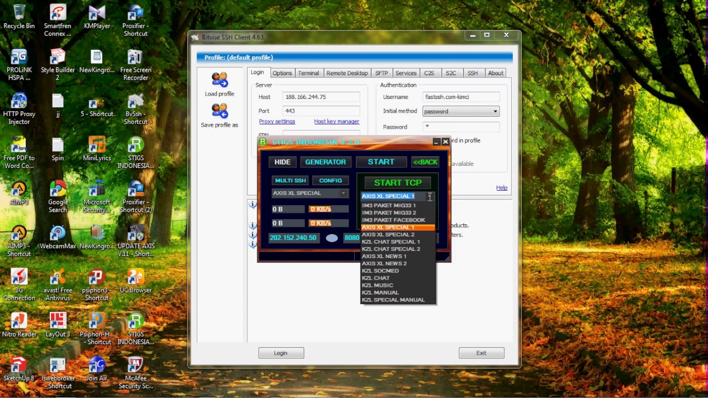Viewport: 708px width, 398px height.
Task: Open Microsoft Security desktop icon
Action: tap(97, 197)
